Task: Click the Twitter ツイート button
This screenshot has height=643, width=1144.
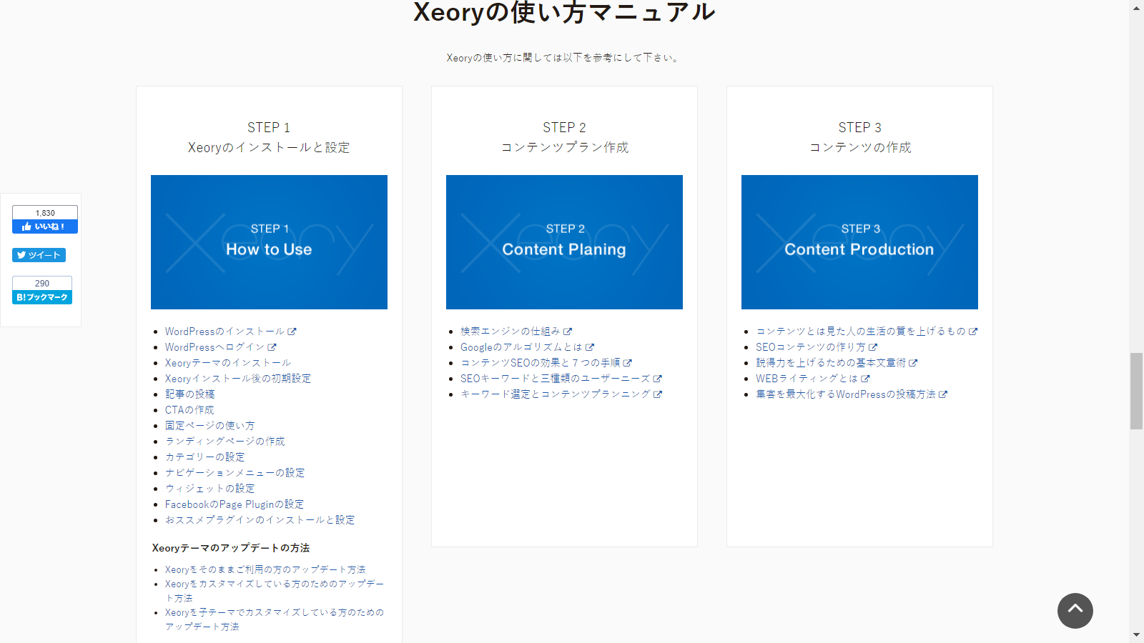Action: pyautogui.click(x=39, y=255)
